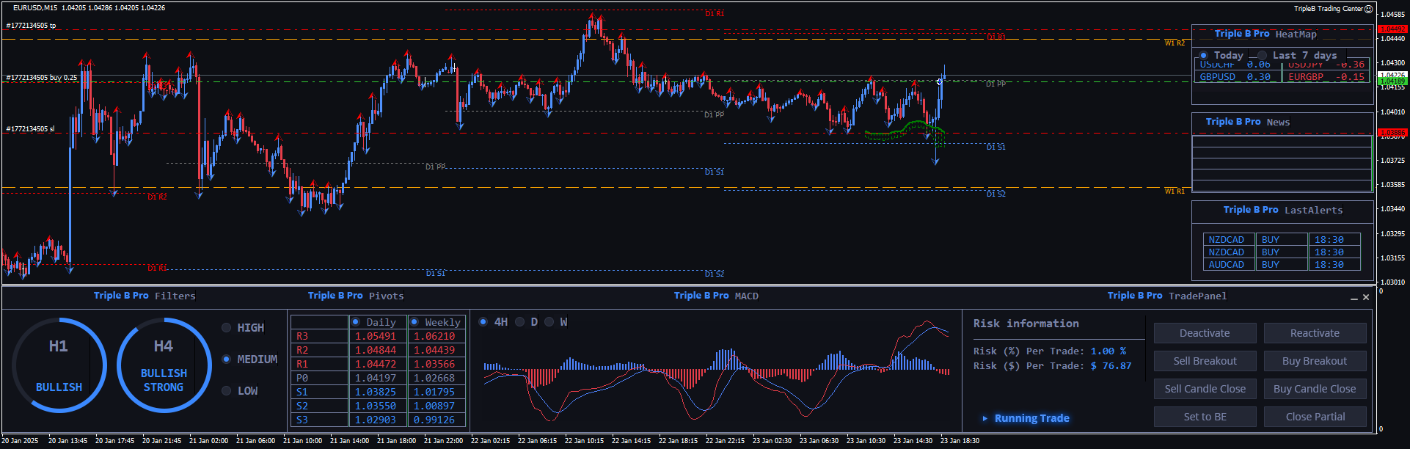Select Weekly pivots column option

click(414, 322)
